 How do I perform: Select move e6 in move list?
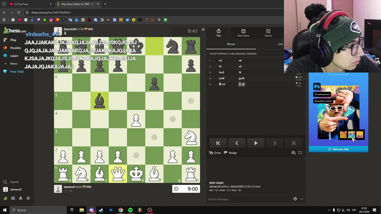click(240, 61)
